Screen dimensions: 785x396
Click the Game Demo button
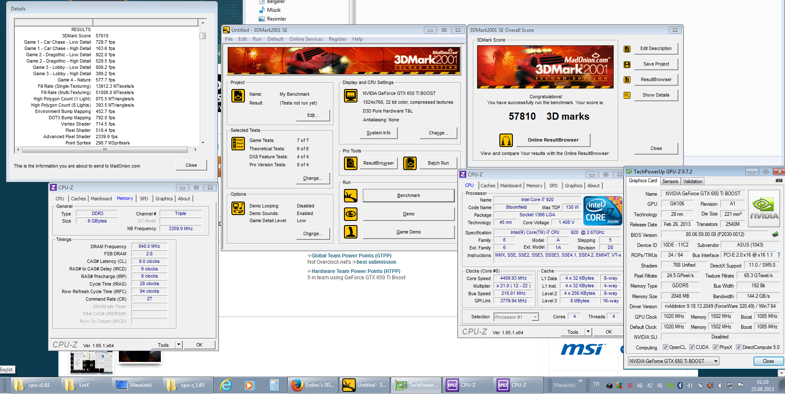click(409, 232)
